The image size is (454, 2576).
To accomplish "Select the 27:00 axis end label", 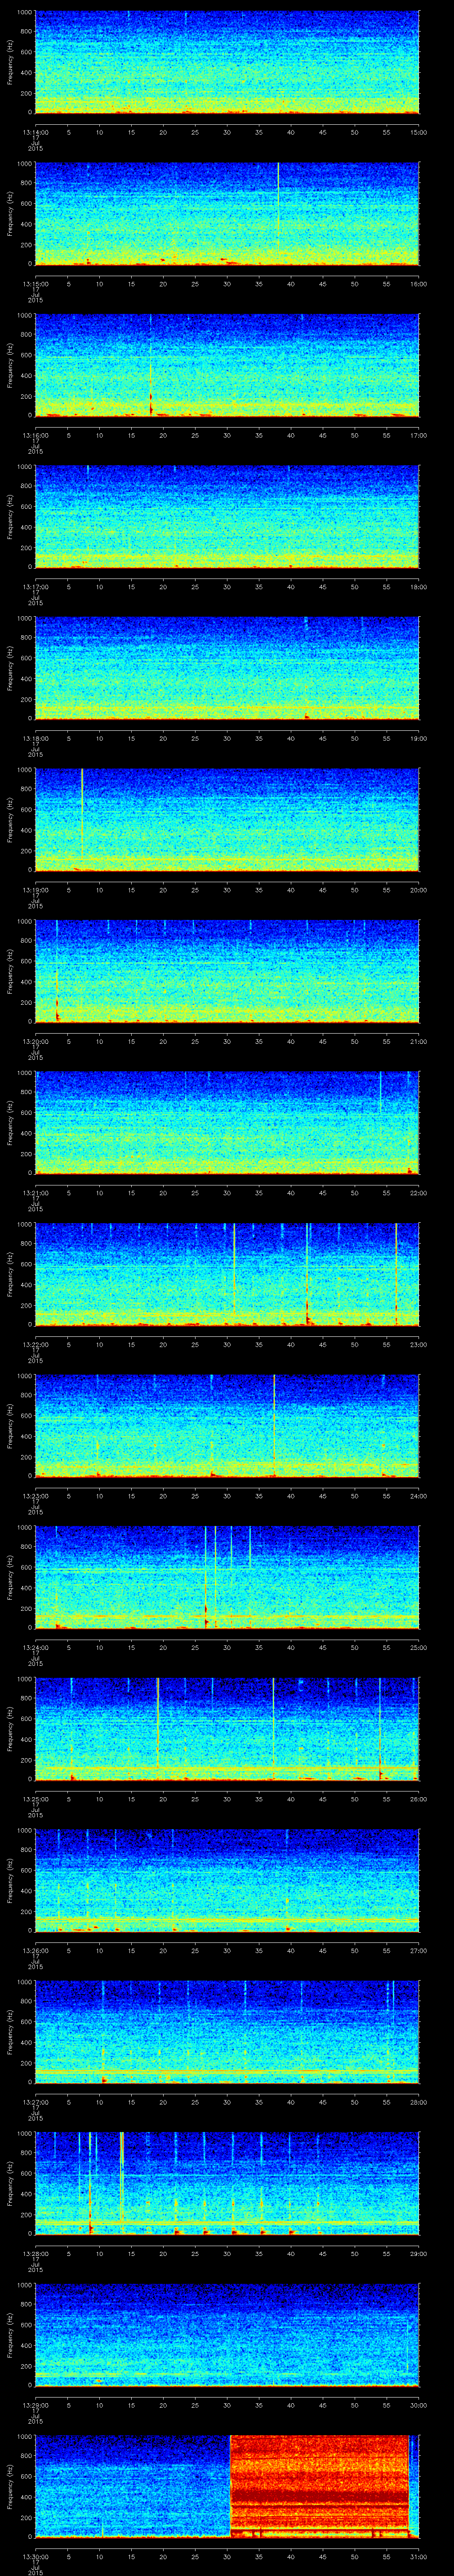I will pyautogui.click(x=418, y=1950).
